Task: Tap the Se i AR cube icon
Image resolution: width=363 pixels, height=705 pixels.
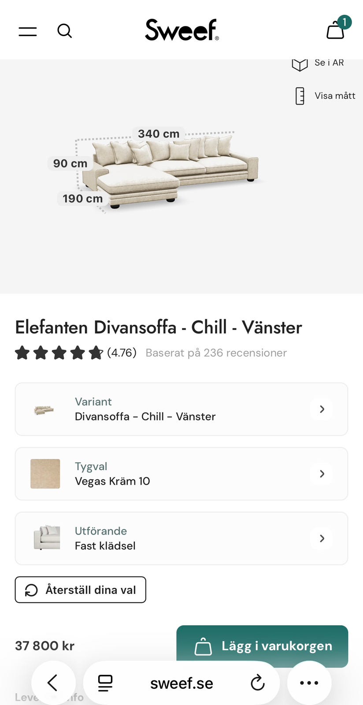Action: [300, 64]
